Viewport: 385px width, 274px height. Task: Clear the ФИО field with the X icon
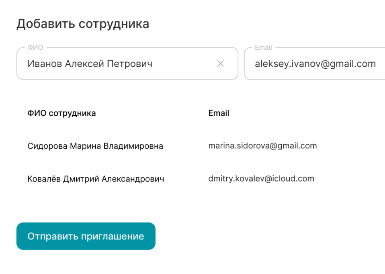point(221,63)
